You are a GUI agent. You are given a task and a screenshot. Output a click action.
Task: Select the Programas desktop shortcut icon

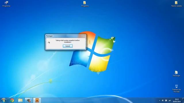6,4
